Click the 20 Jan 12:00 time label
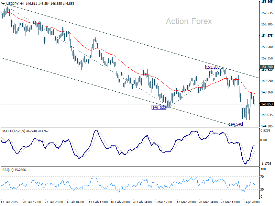The height and width of the screenshot is (206, 275). click(x=32, y=202)
